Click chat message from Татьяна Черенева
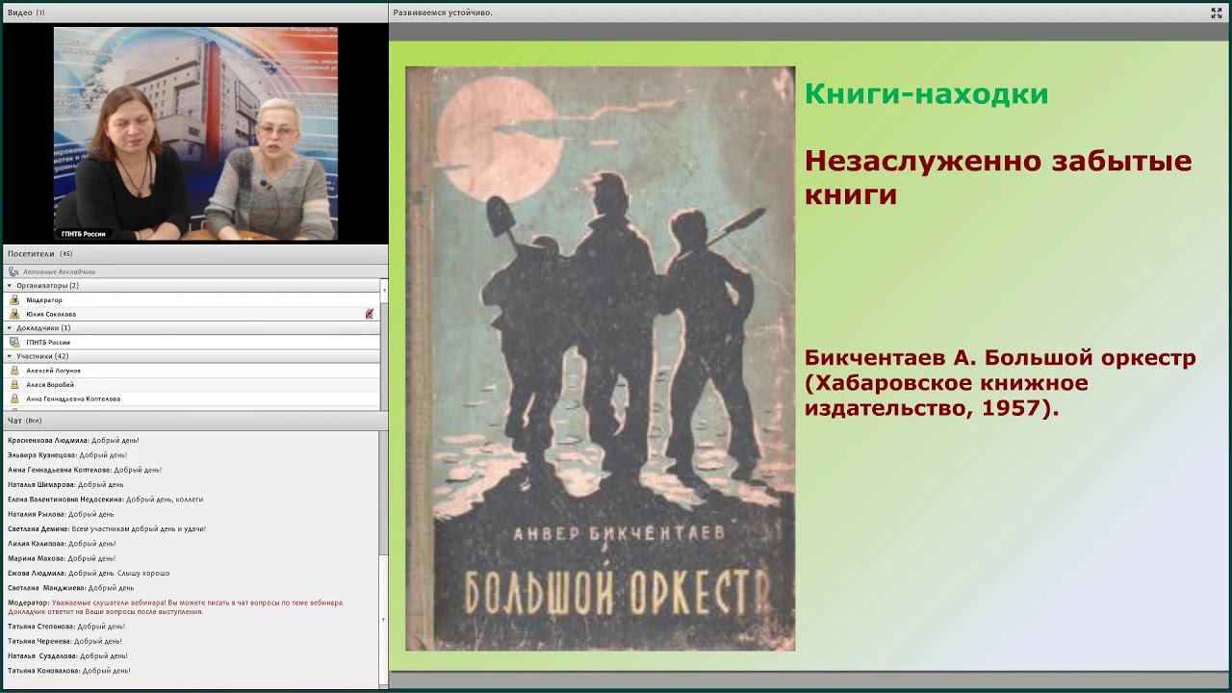The height and width of the screenshot is (693, 1232). 64,641
